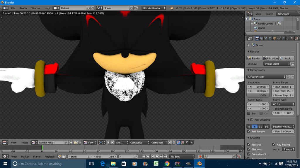The height and width of the screenshot is (168, 300).
Task: Open the Combined render pass dropdown
Action: 158,142
